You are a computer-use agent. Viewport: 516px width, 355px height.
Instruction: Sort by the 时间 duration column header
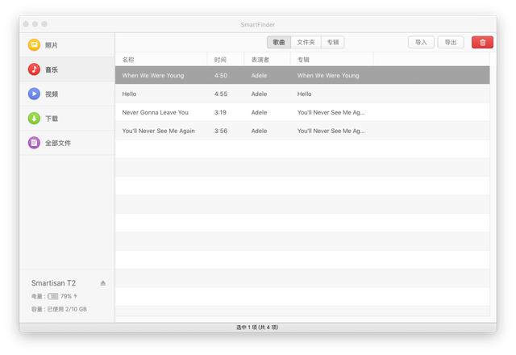pyautogui.click(x=226, y=60)
